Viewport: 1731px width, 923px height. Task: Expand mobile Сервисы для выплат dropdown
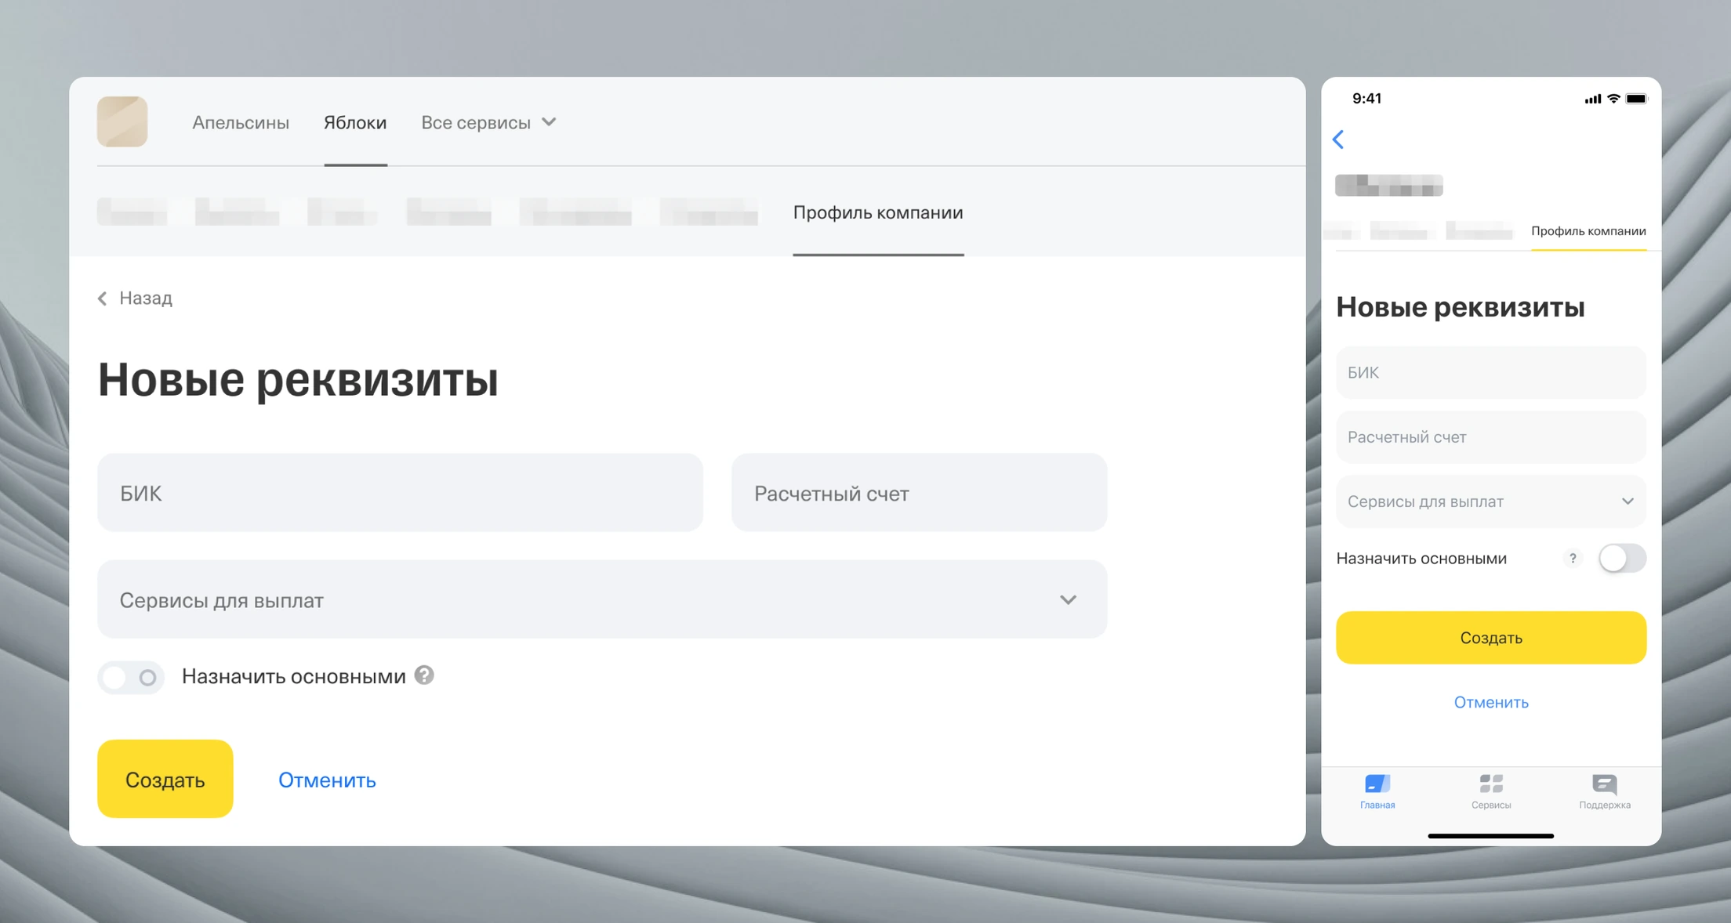(x=1491, y=501)
